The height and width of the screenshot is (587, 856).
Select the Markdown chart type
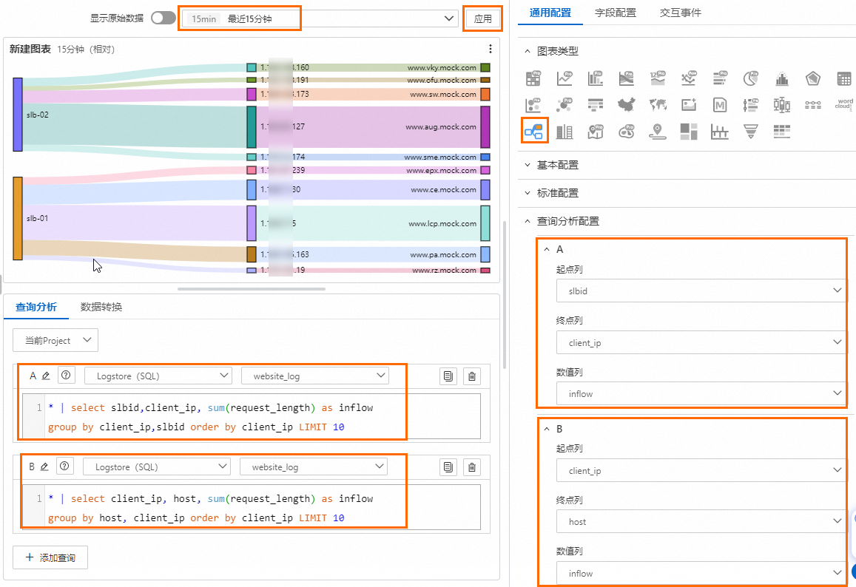[x=720, y=104]
